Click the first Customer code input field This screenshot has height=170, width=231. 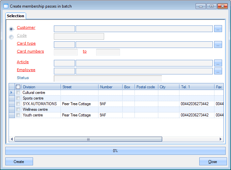coord(64,29)
